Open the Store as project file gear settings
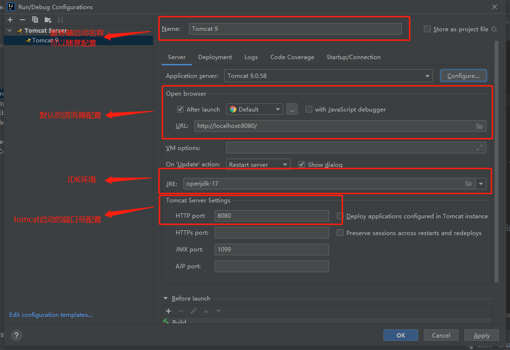Image resolution: width=510 pixels, height=350 pixels. coord(494,29)
